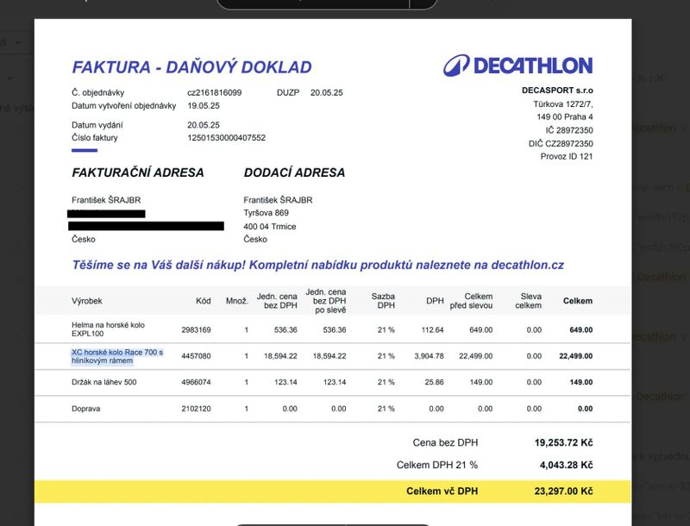The height and width of the screenshot is (526, 690).
Task: Click product code 4966074
Action: coord(196,382)
